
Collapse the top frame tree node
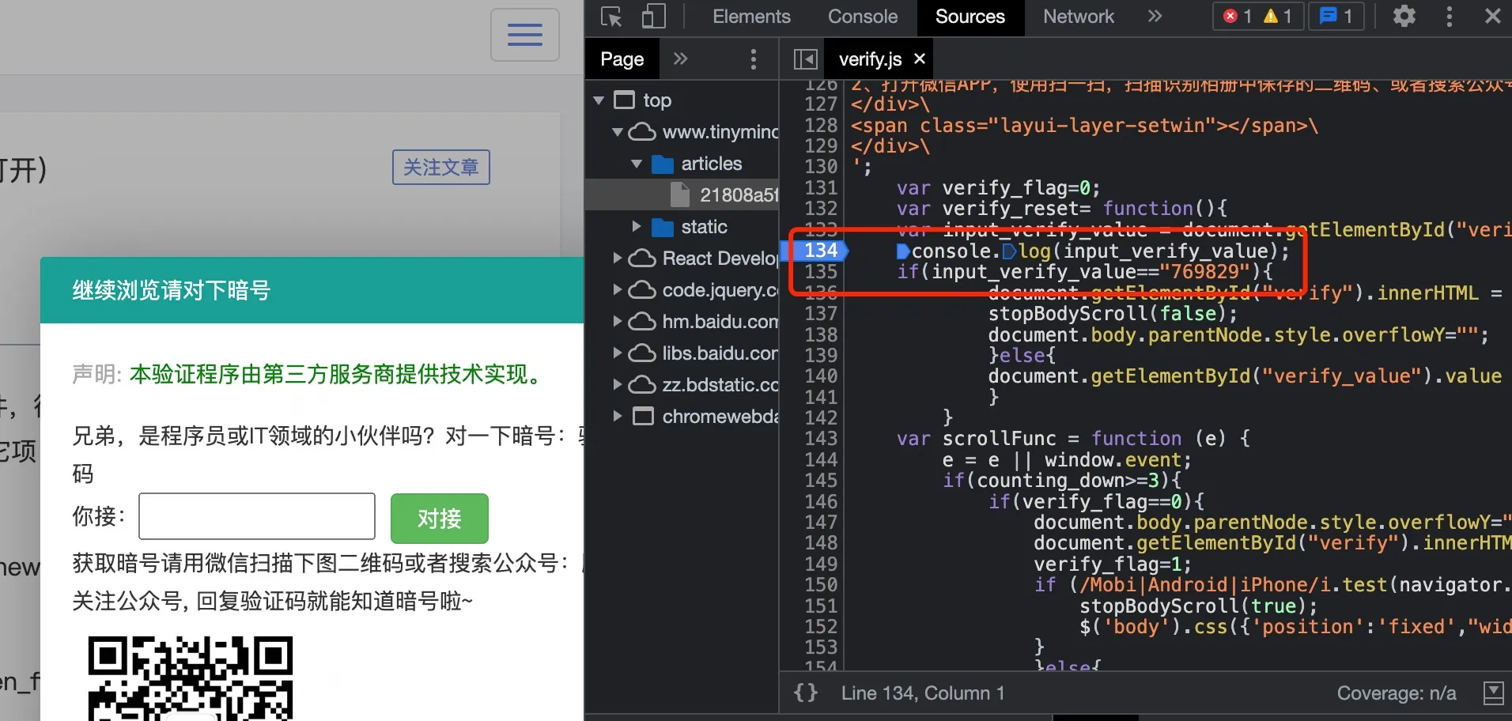coord(599,100)
